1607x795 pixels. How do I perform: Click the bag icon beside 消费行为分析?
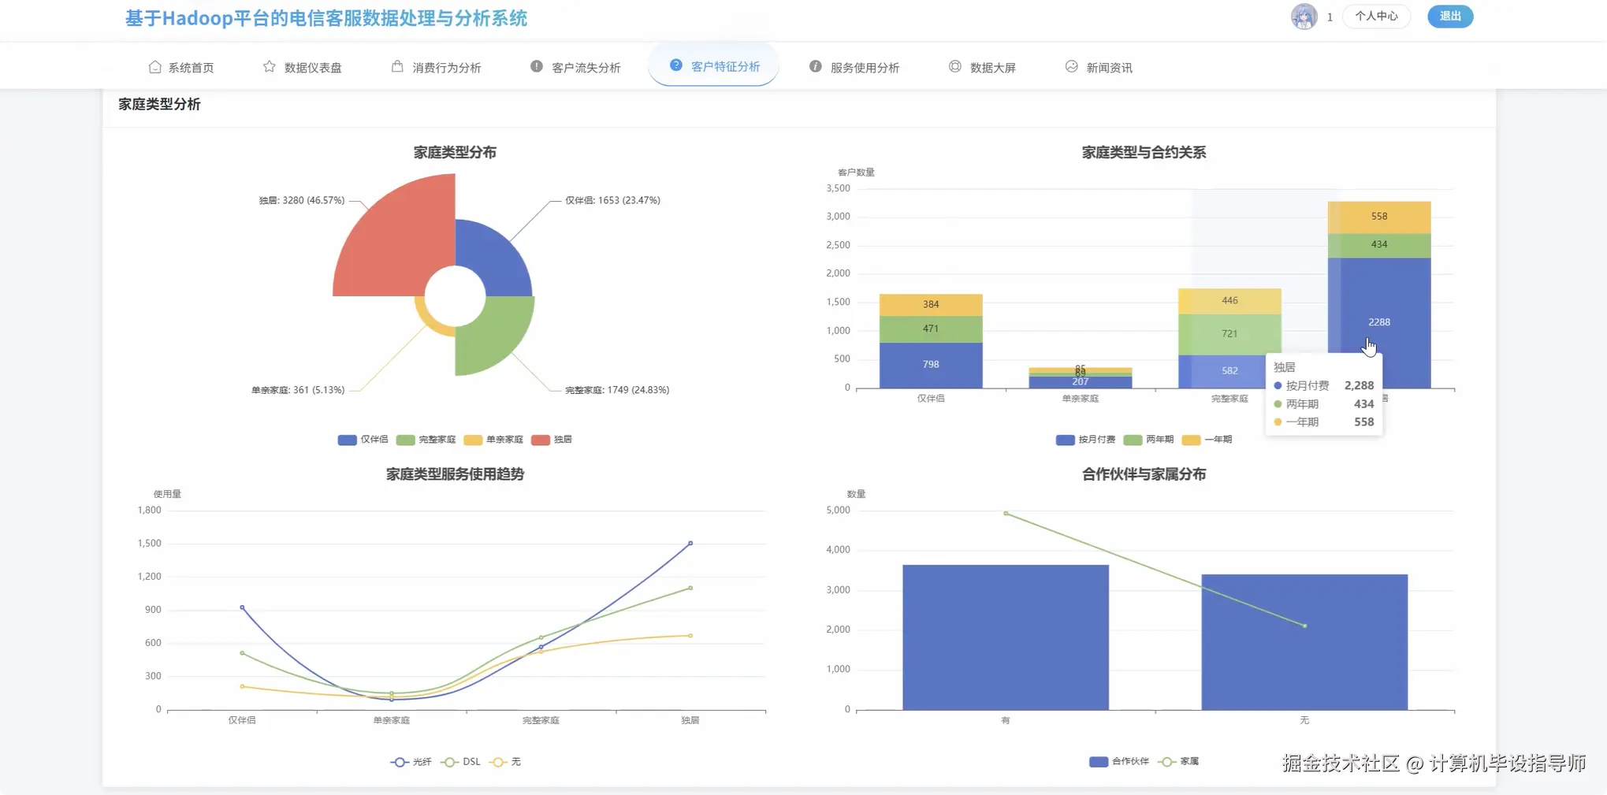(x=397, y=66)
